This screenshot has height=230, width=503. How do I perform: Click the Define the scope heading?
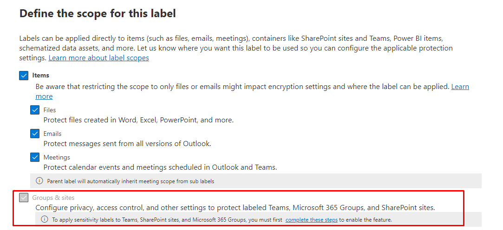coord(98,13)
